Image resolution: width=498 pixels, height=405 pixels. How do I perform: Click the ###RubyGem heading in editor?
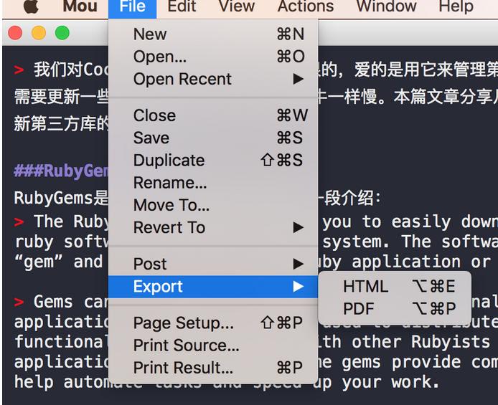61,171
